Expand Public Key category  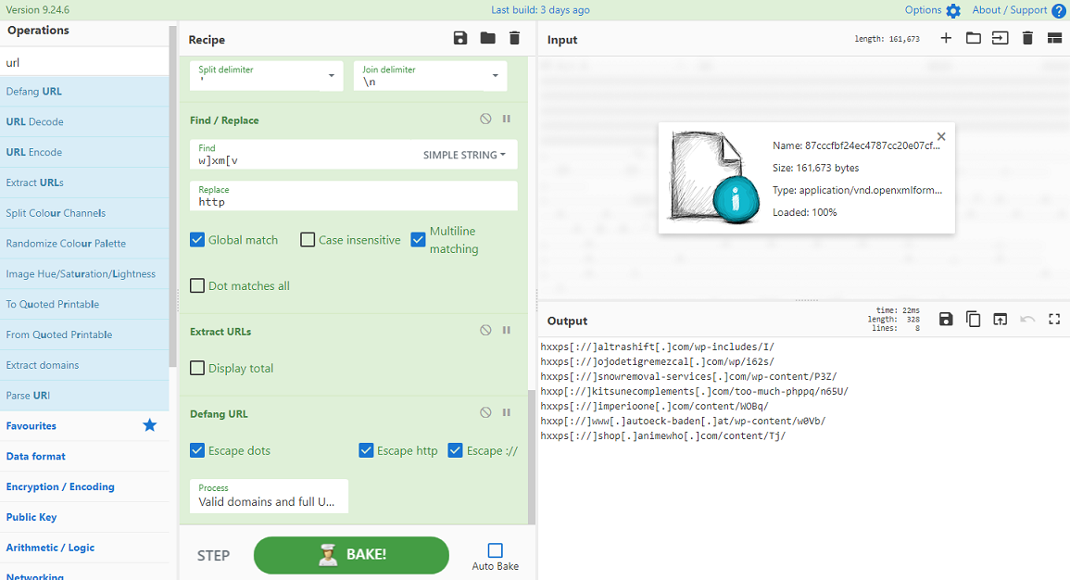click(x=84, y=517)
